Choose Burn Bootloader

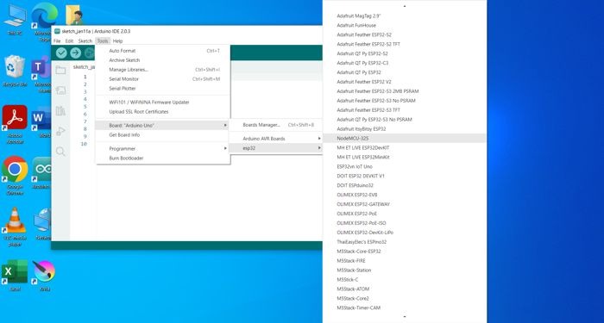click(x=163, y=158)
